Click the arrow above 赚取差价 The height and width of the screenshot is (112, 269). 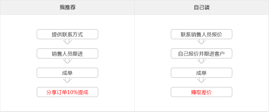(x=201, y=80)
